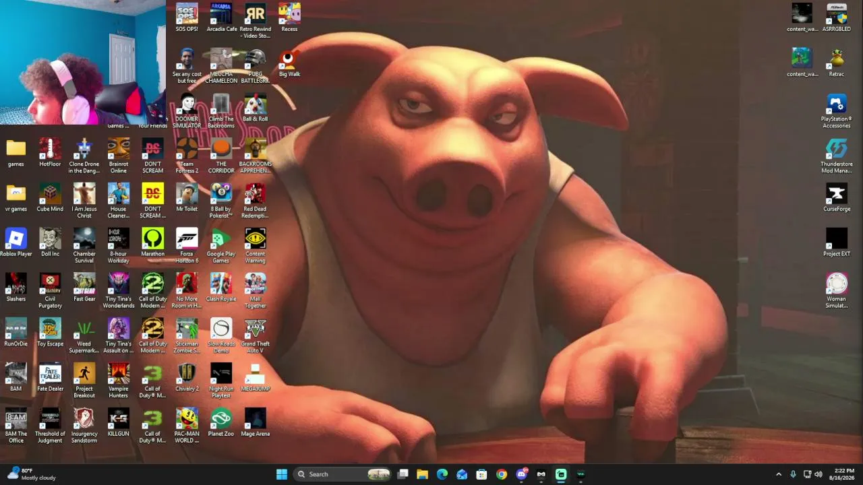The height and width of the screenshot is (485, 863).
Task: Open the Cube Mind shortcut
Action: 50,198
